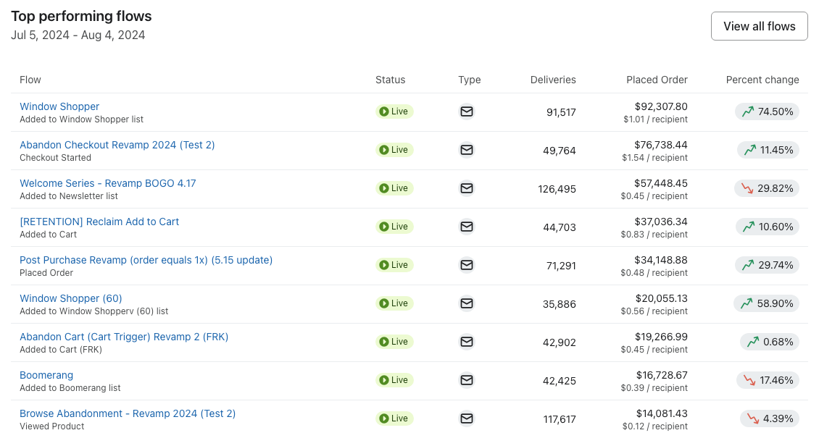The width and height of the screenshot is (819, 446).
Task: Open [RETENTION] Reclaim Add to Cart flow
Action: point(99,222)
